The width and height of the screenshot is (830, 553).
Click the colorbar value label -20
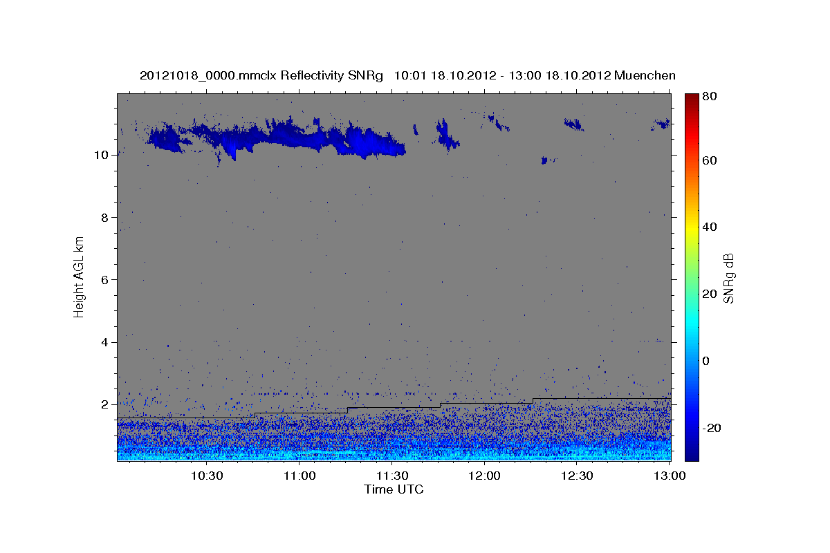pos(712,428)
